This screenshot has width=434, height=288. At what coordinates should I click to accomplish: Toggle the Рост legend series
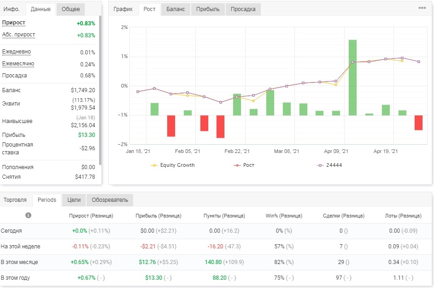(x=244, y=165)
